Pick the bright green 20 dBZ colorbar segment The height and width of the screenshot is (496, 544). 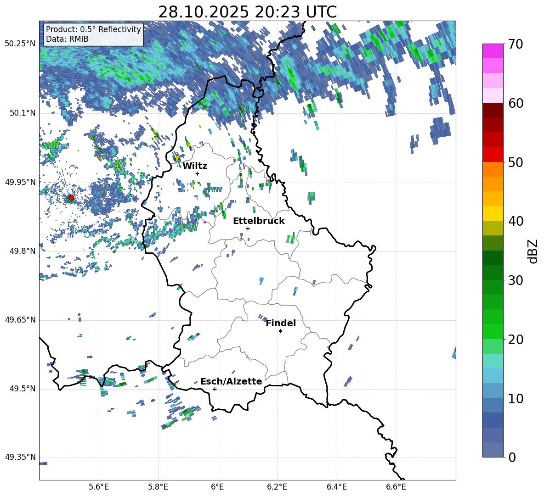(x=493, y=332)
